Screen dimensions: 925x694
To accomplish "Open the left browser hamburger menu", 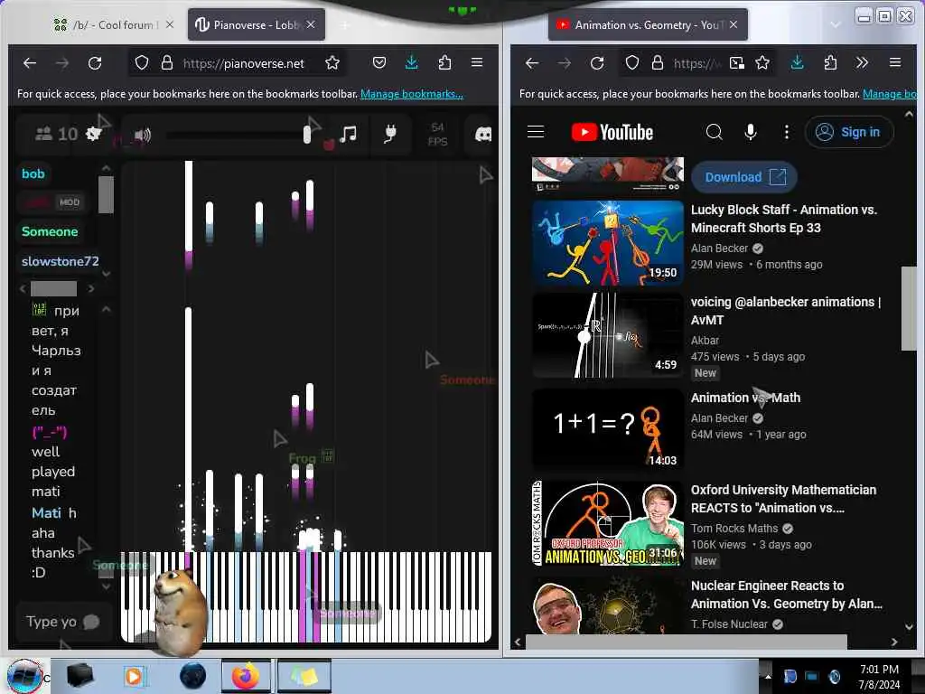I will coord(477,62).
